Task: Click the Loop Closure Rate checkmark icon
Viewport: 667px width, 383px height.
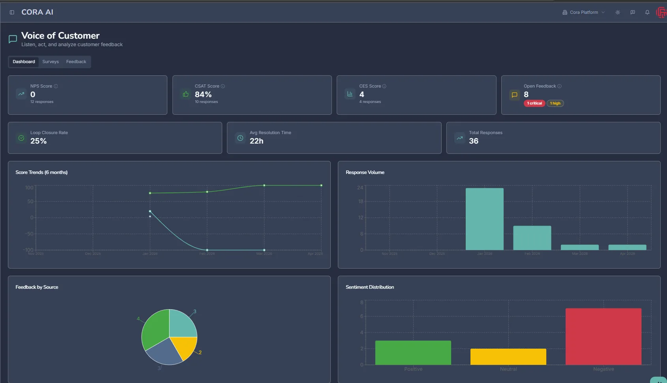Action: coord(21,138)
